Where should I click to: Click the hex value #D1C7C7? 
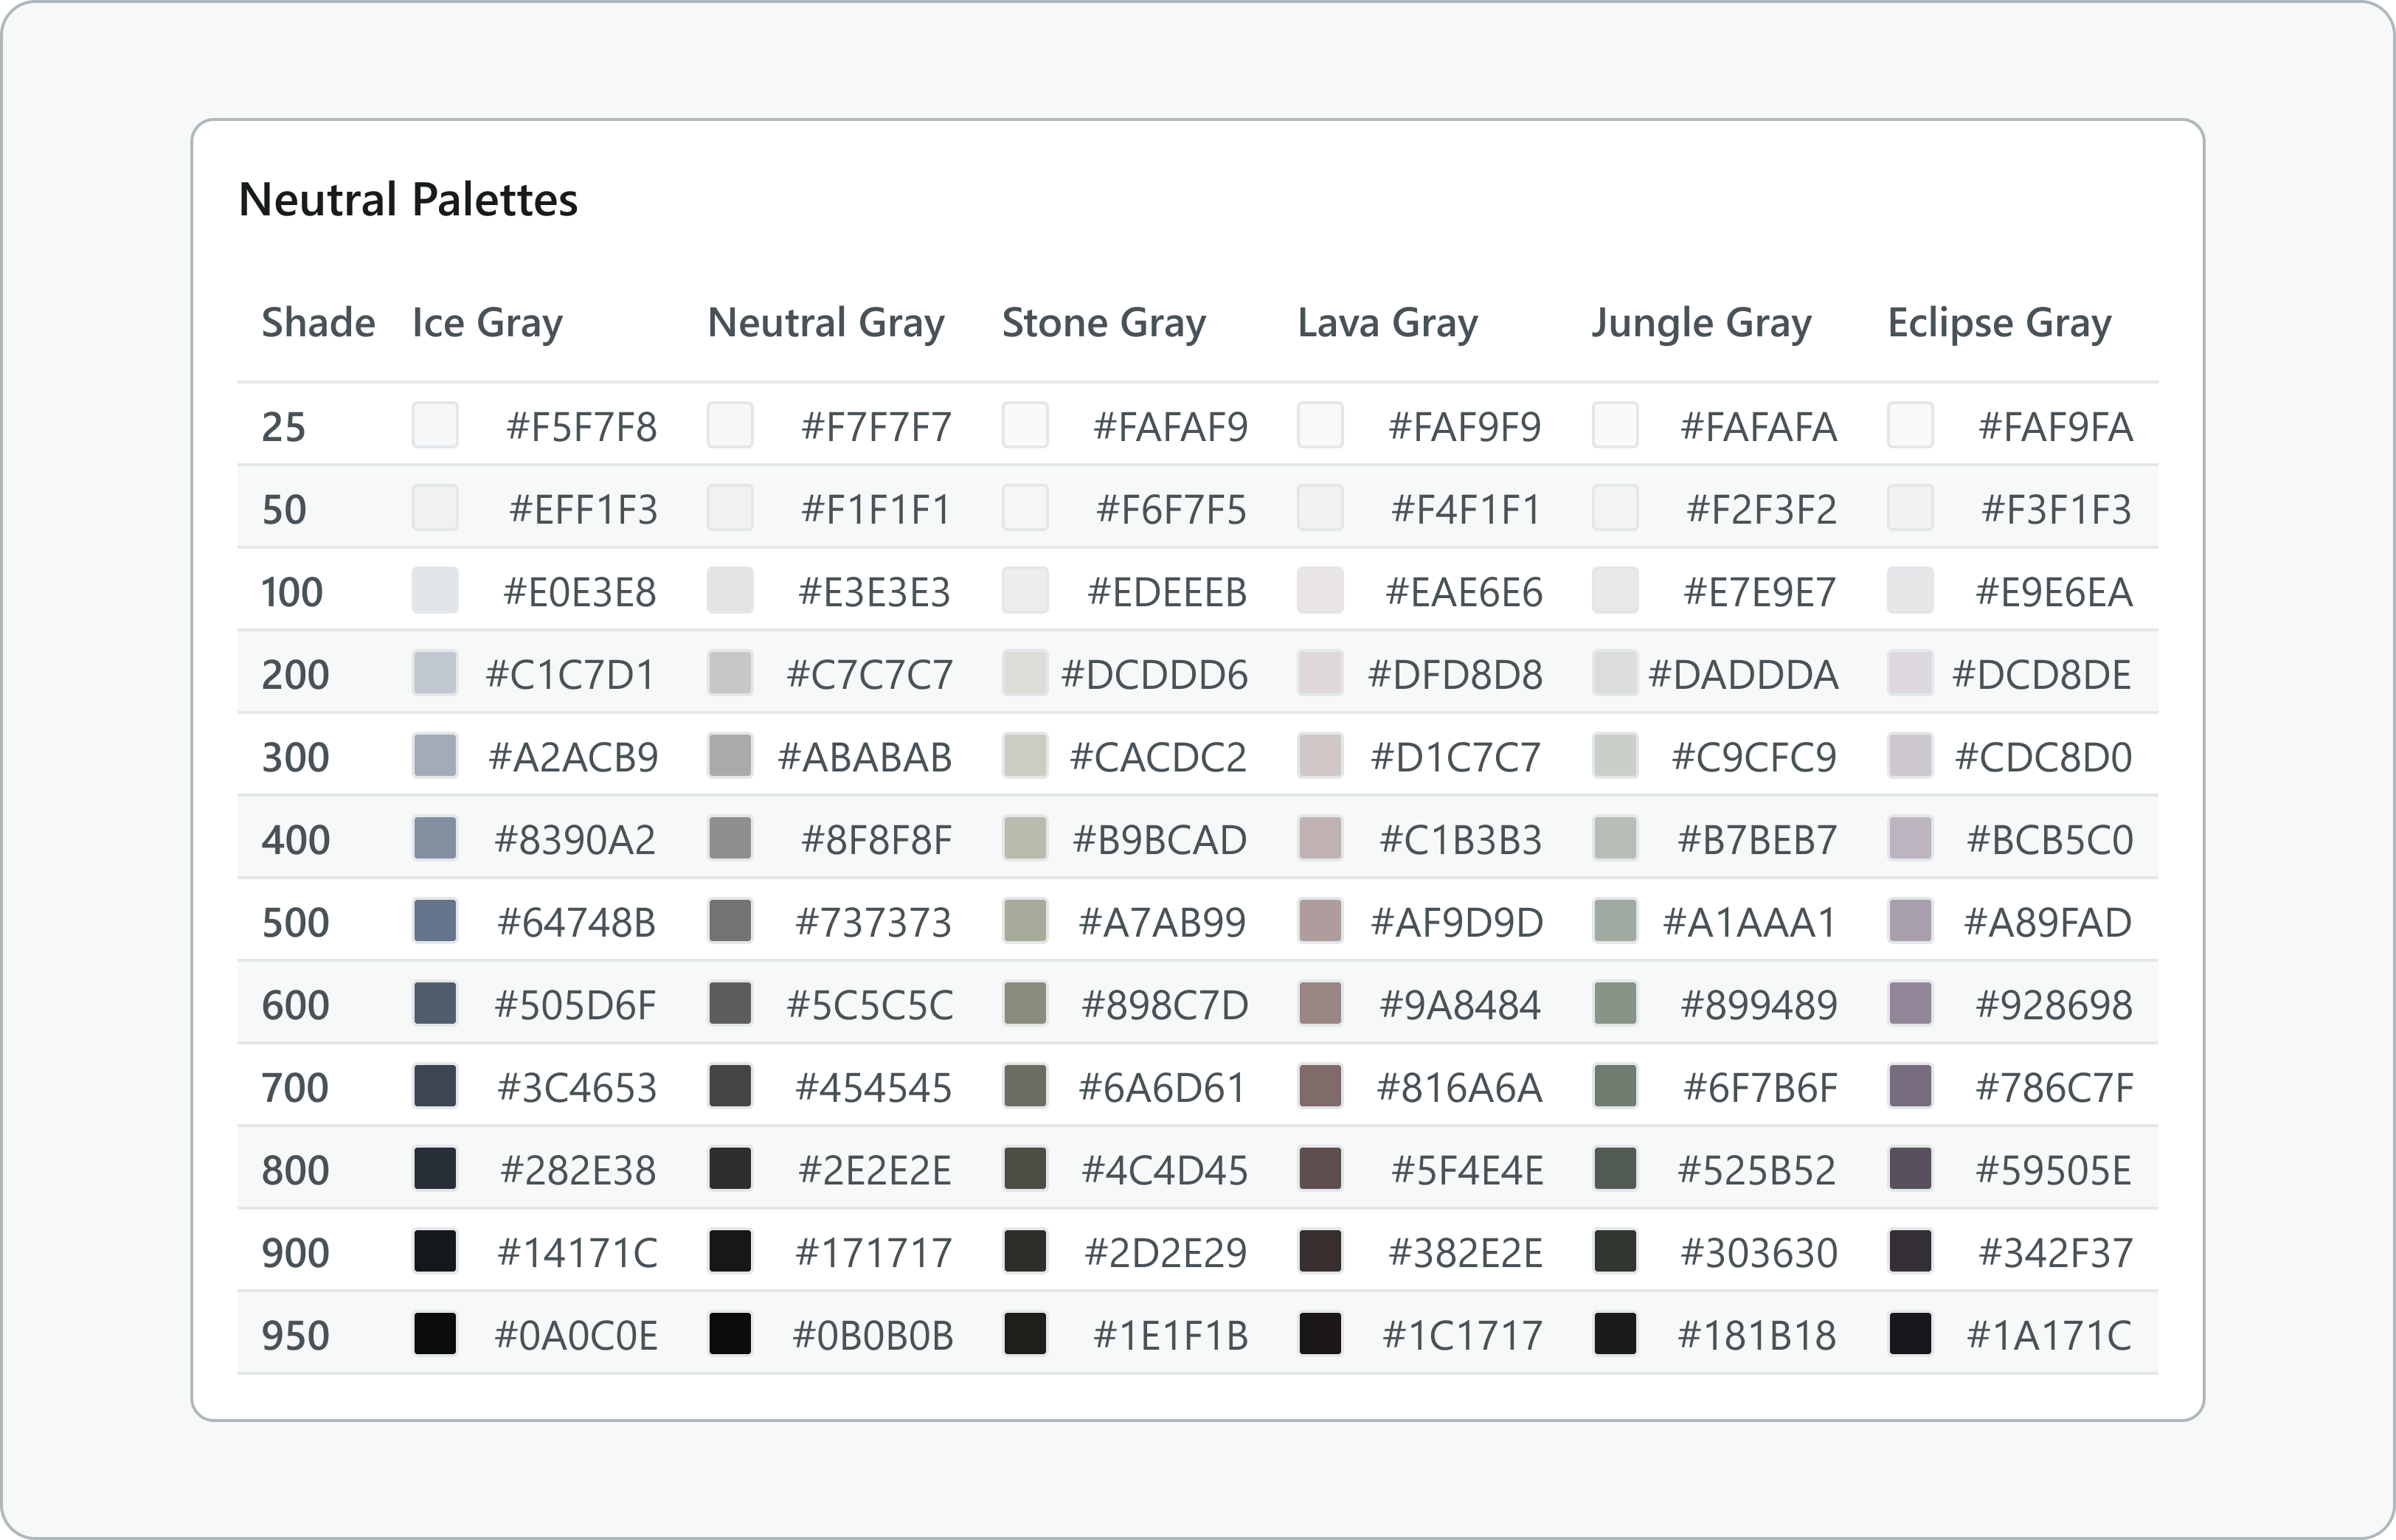(1456, 758)
